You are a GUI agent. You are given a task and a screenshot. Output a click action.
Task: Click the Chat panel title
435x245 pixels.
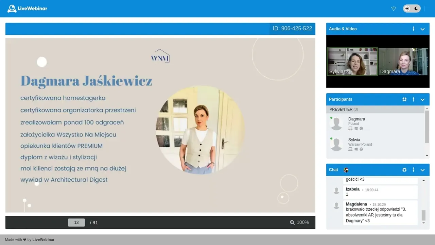[333, 170]
